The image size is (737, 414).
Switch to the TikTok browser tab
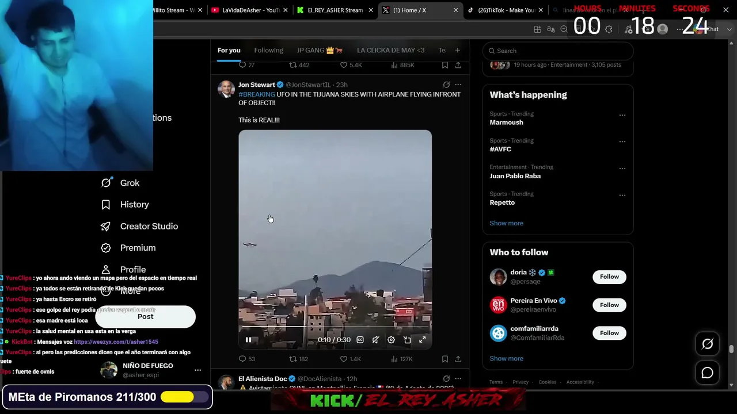coord(506,10)
